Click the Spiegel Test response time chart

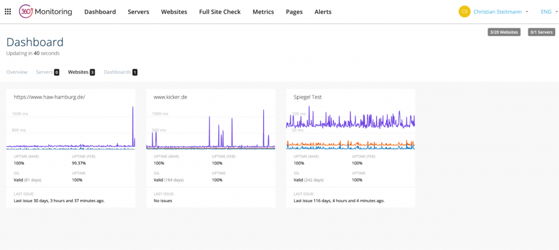point(351,127)
